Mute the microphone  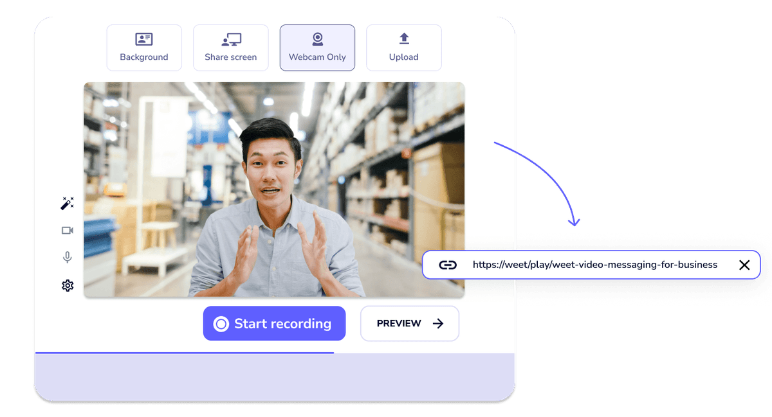(68, 258)
